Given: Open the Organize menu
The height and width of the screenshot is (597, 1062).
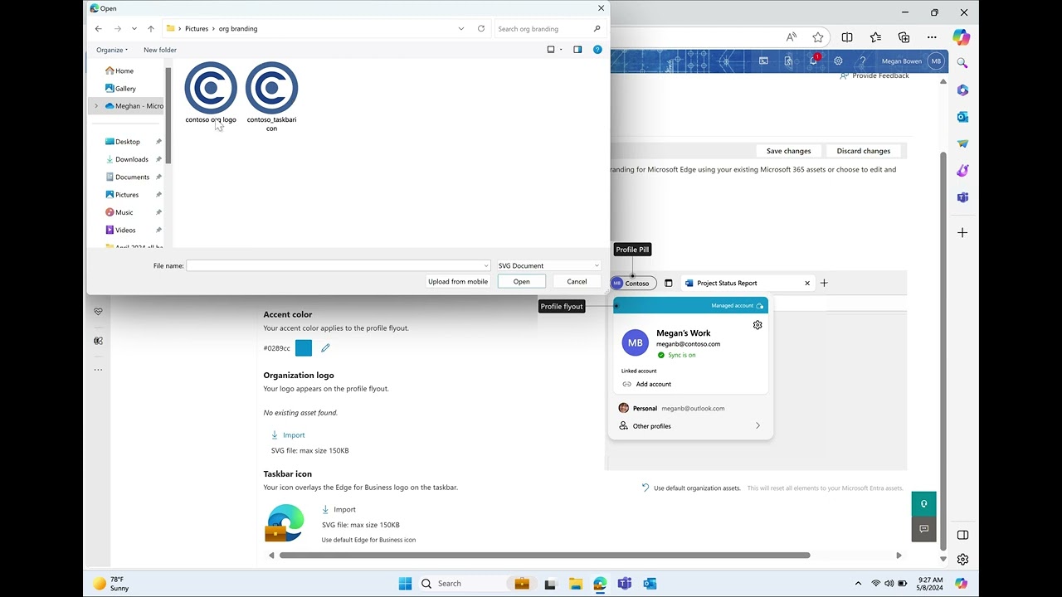Looking at the screenshot, I should [112, 50].
